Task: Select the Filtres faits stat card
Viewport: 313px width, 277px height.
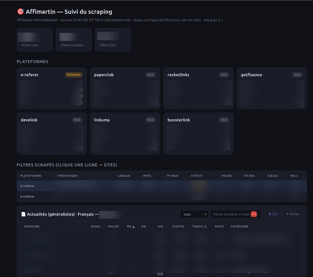Action: click(x=113, y=40)
